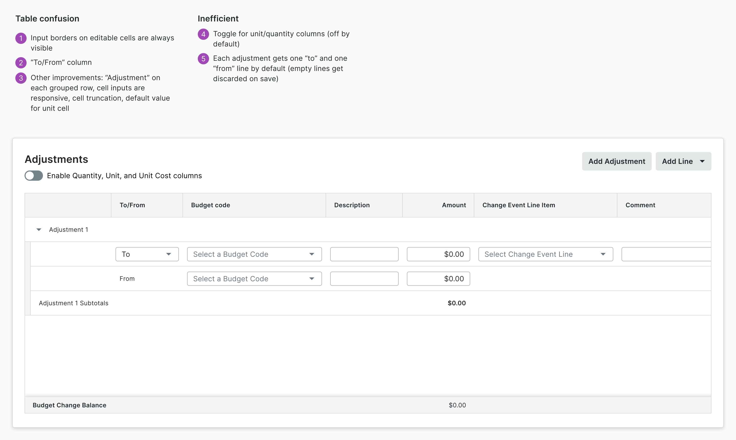Click the Table confusion heading
This screenshot has height=440, width=736.
47,19
